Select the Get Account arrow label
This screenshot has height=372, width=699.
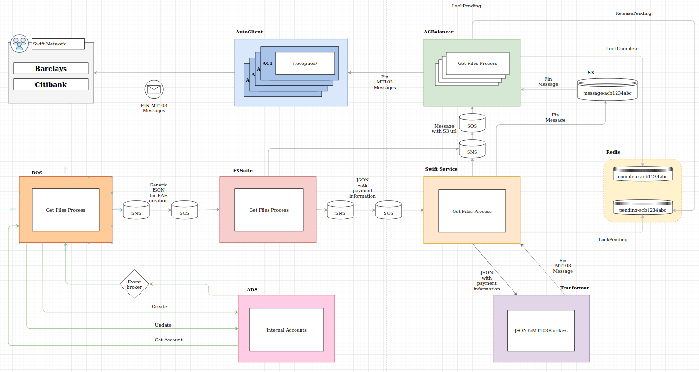[x=168, y=340]
